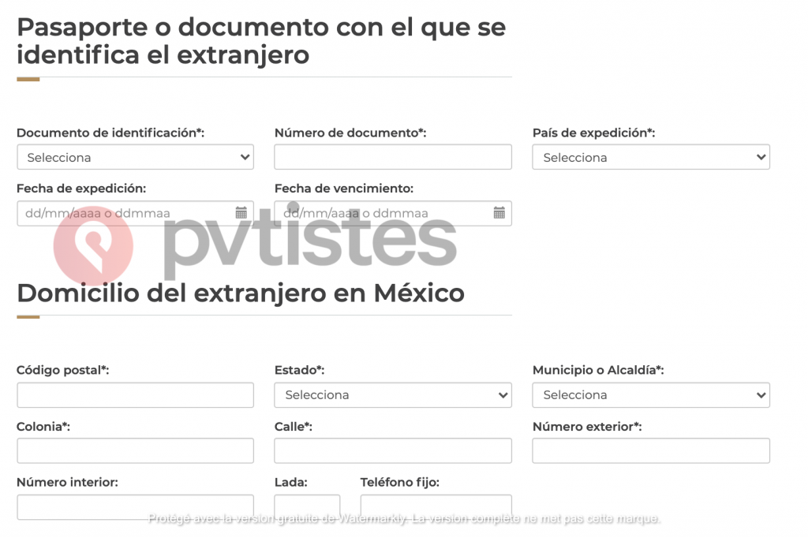Open the Municipio o Alcaldía dropdown
The width and height of the screenshot is (808, 538).
[x=650, y=395]
